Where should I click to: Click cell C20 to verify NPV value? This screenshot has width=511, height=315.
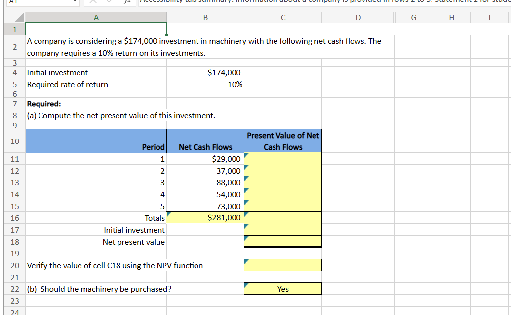point(282,265)
